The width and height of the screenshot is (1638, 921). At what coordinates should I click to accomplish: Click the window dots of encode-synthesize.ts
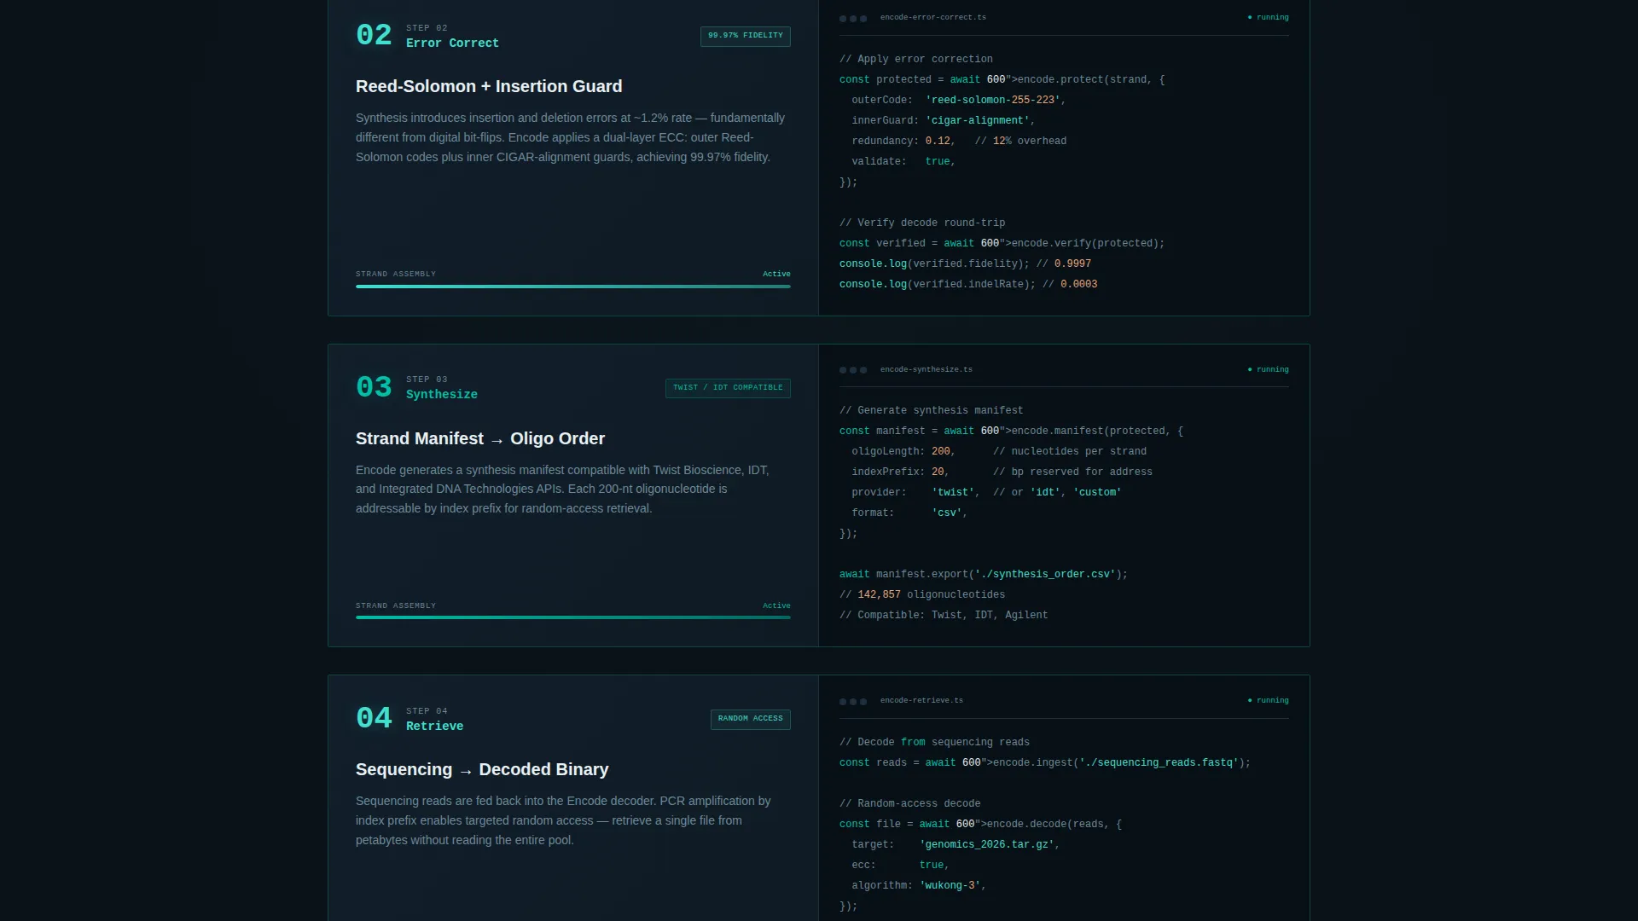tap(853, 370)
